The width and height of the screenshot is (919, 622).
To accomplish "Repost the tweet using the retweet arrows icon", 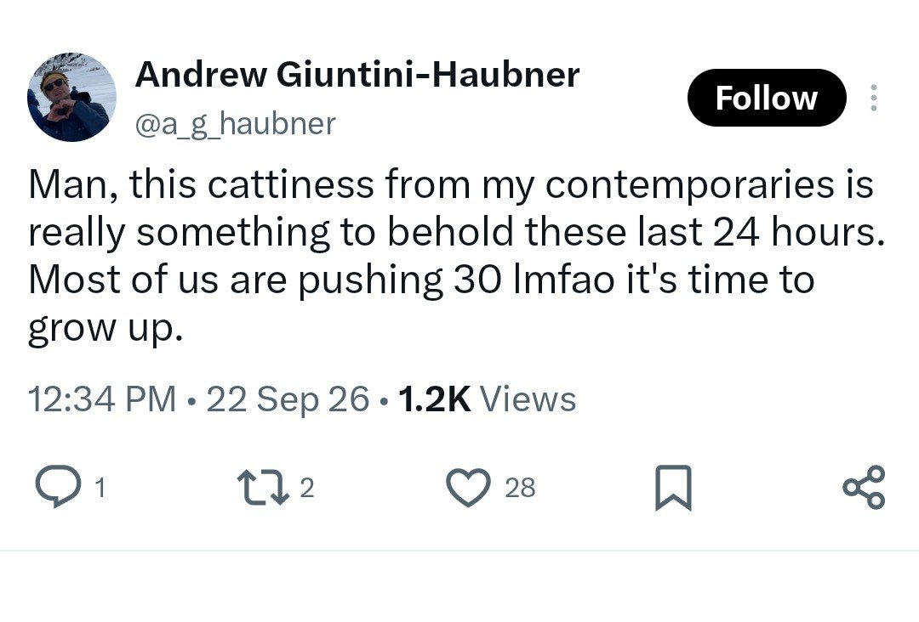I will 263,487.
